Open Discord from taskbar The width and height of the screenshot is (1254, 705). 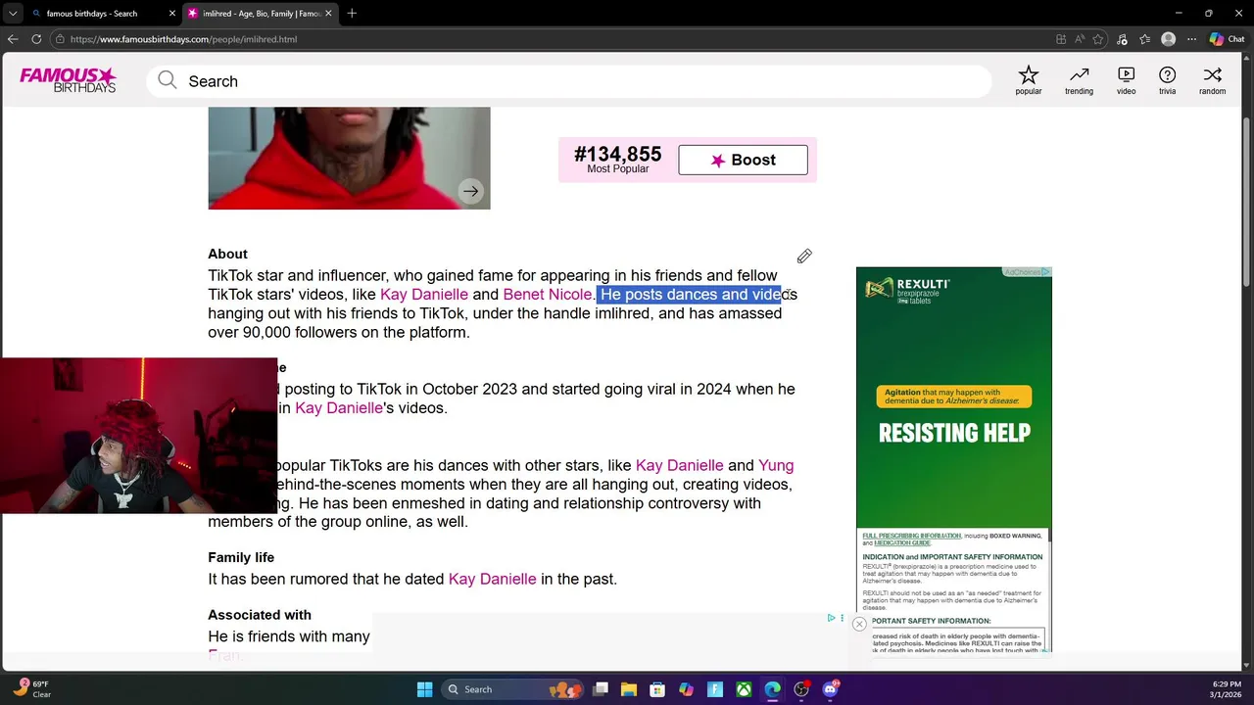click(830, 689)
